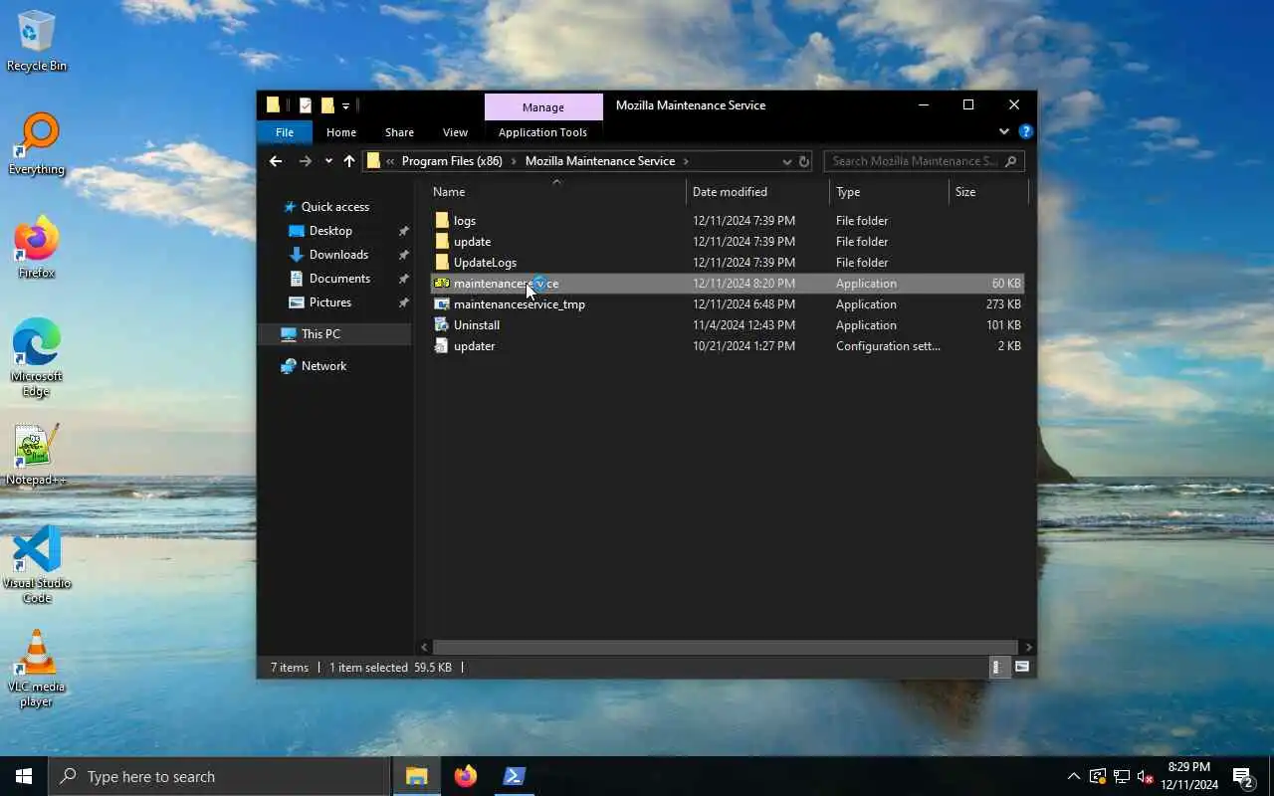Click the New folder icon in the title bar
The image size is (1274, 796).
326,105
